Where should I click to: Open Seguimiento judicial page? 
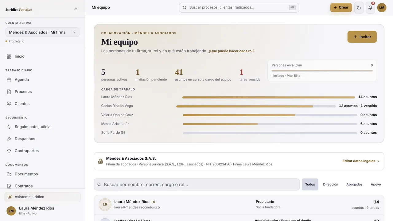42,127
